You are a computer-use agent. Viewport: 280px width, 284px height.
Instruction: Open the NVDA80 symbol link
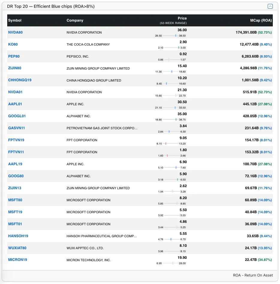(15, 32)
